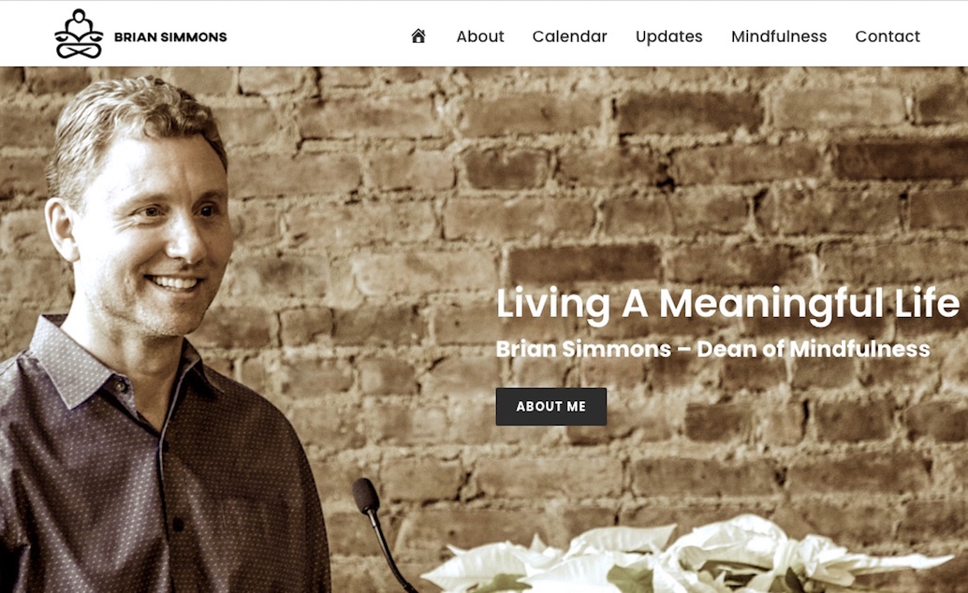
Task: Select Mindfulness in the top navigation
Action: click(x=779, y=36)
